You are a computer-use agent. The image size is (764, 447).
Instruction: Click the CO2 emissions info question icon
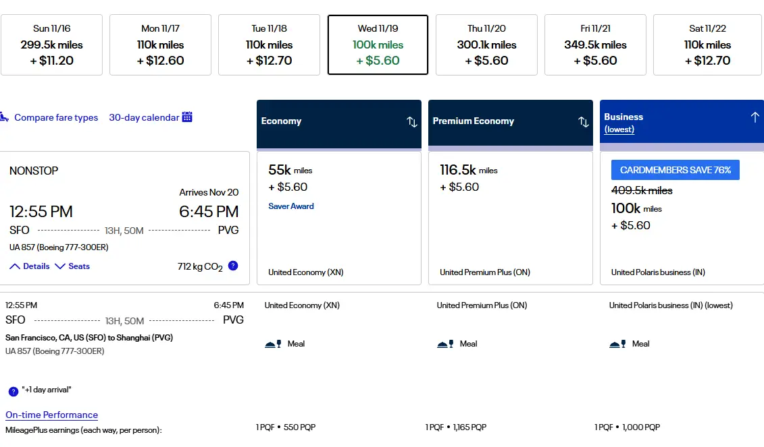pos(233,266)
